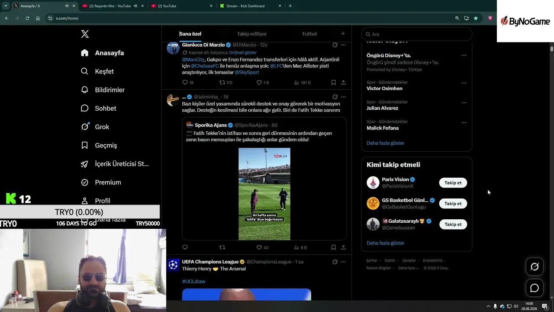Open the Victor Osimhen trend
554x312 pixels.
[x=384, y=88]
